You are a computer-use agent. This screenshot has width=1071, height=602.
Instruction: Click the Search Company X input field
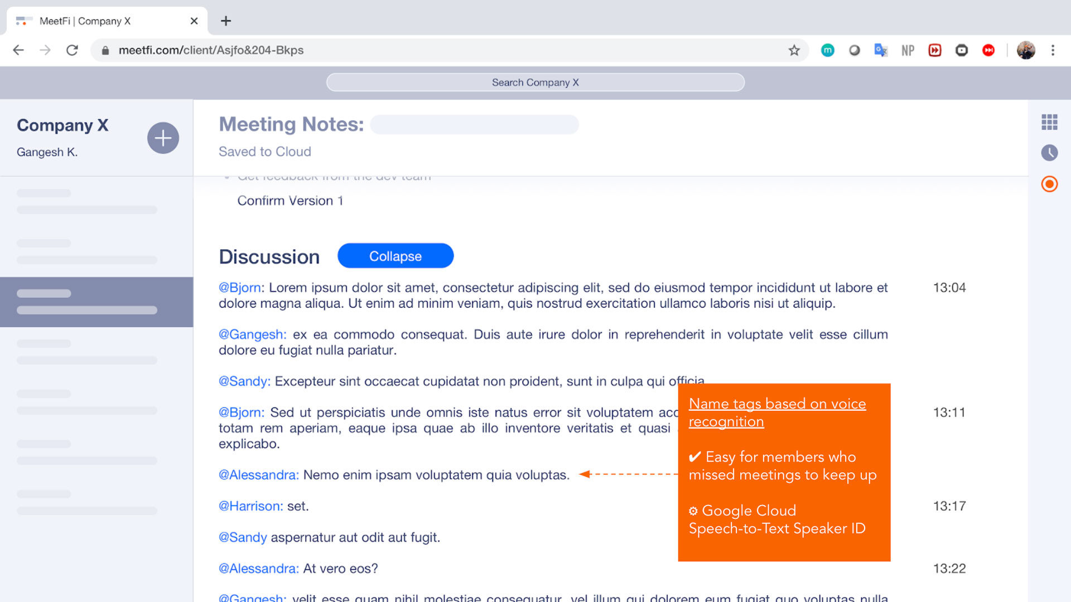pos(536,81)
